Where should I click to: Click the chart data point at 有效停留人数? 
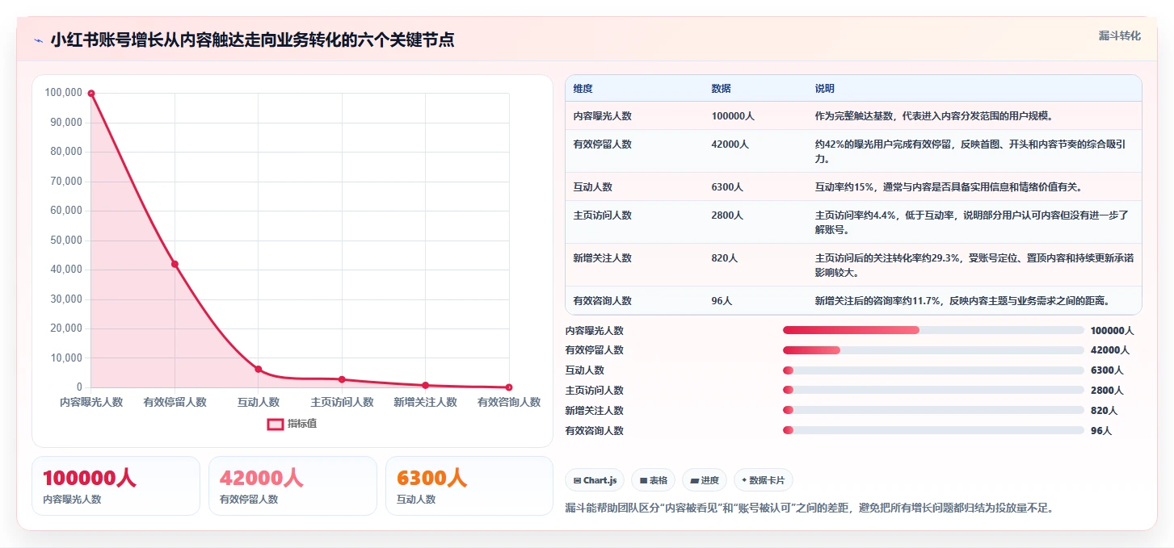click(x=175, y=264)
